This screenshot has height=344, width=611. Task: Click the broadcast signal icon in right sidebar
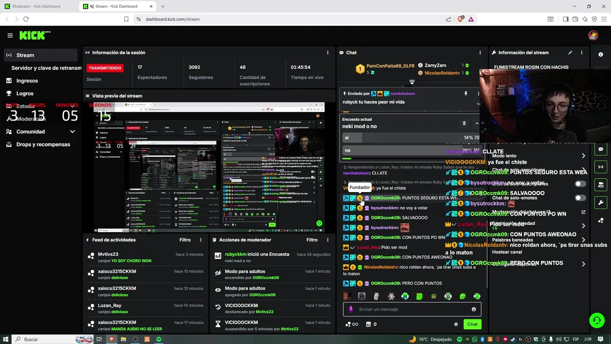(600, 167)
